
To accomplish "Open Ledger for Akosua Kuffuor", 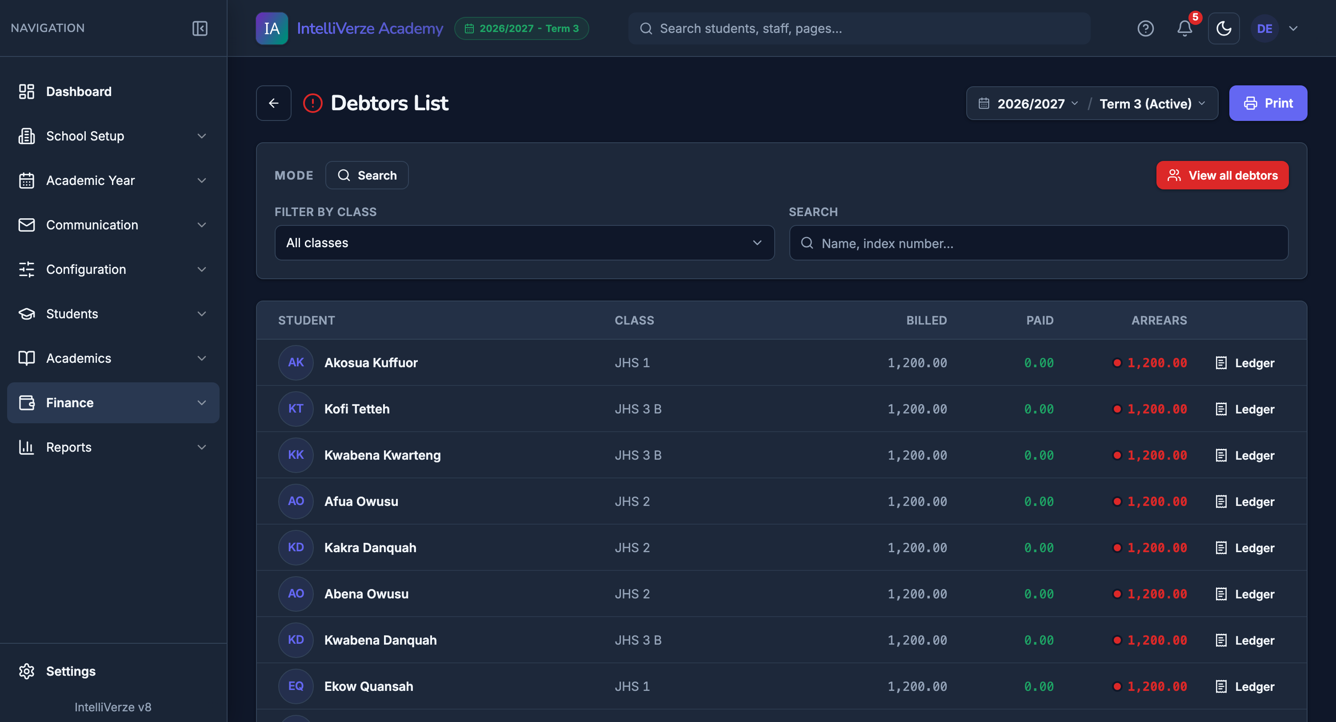I will tap(1245, 363).
